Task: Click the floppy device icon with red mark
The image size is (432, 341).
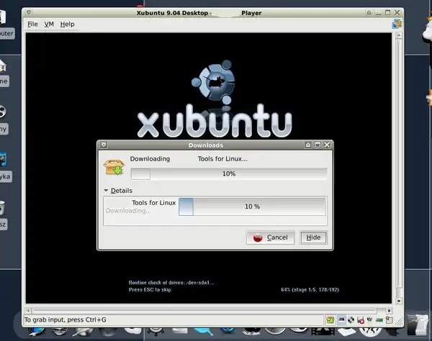Action: 360,319
